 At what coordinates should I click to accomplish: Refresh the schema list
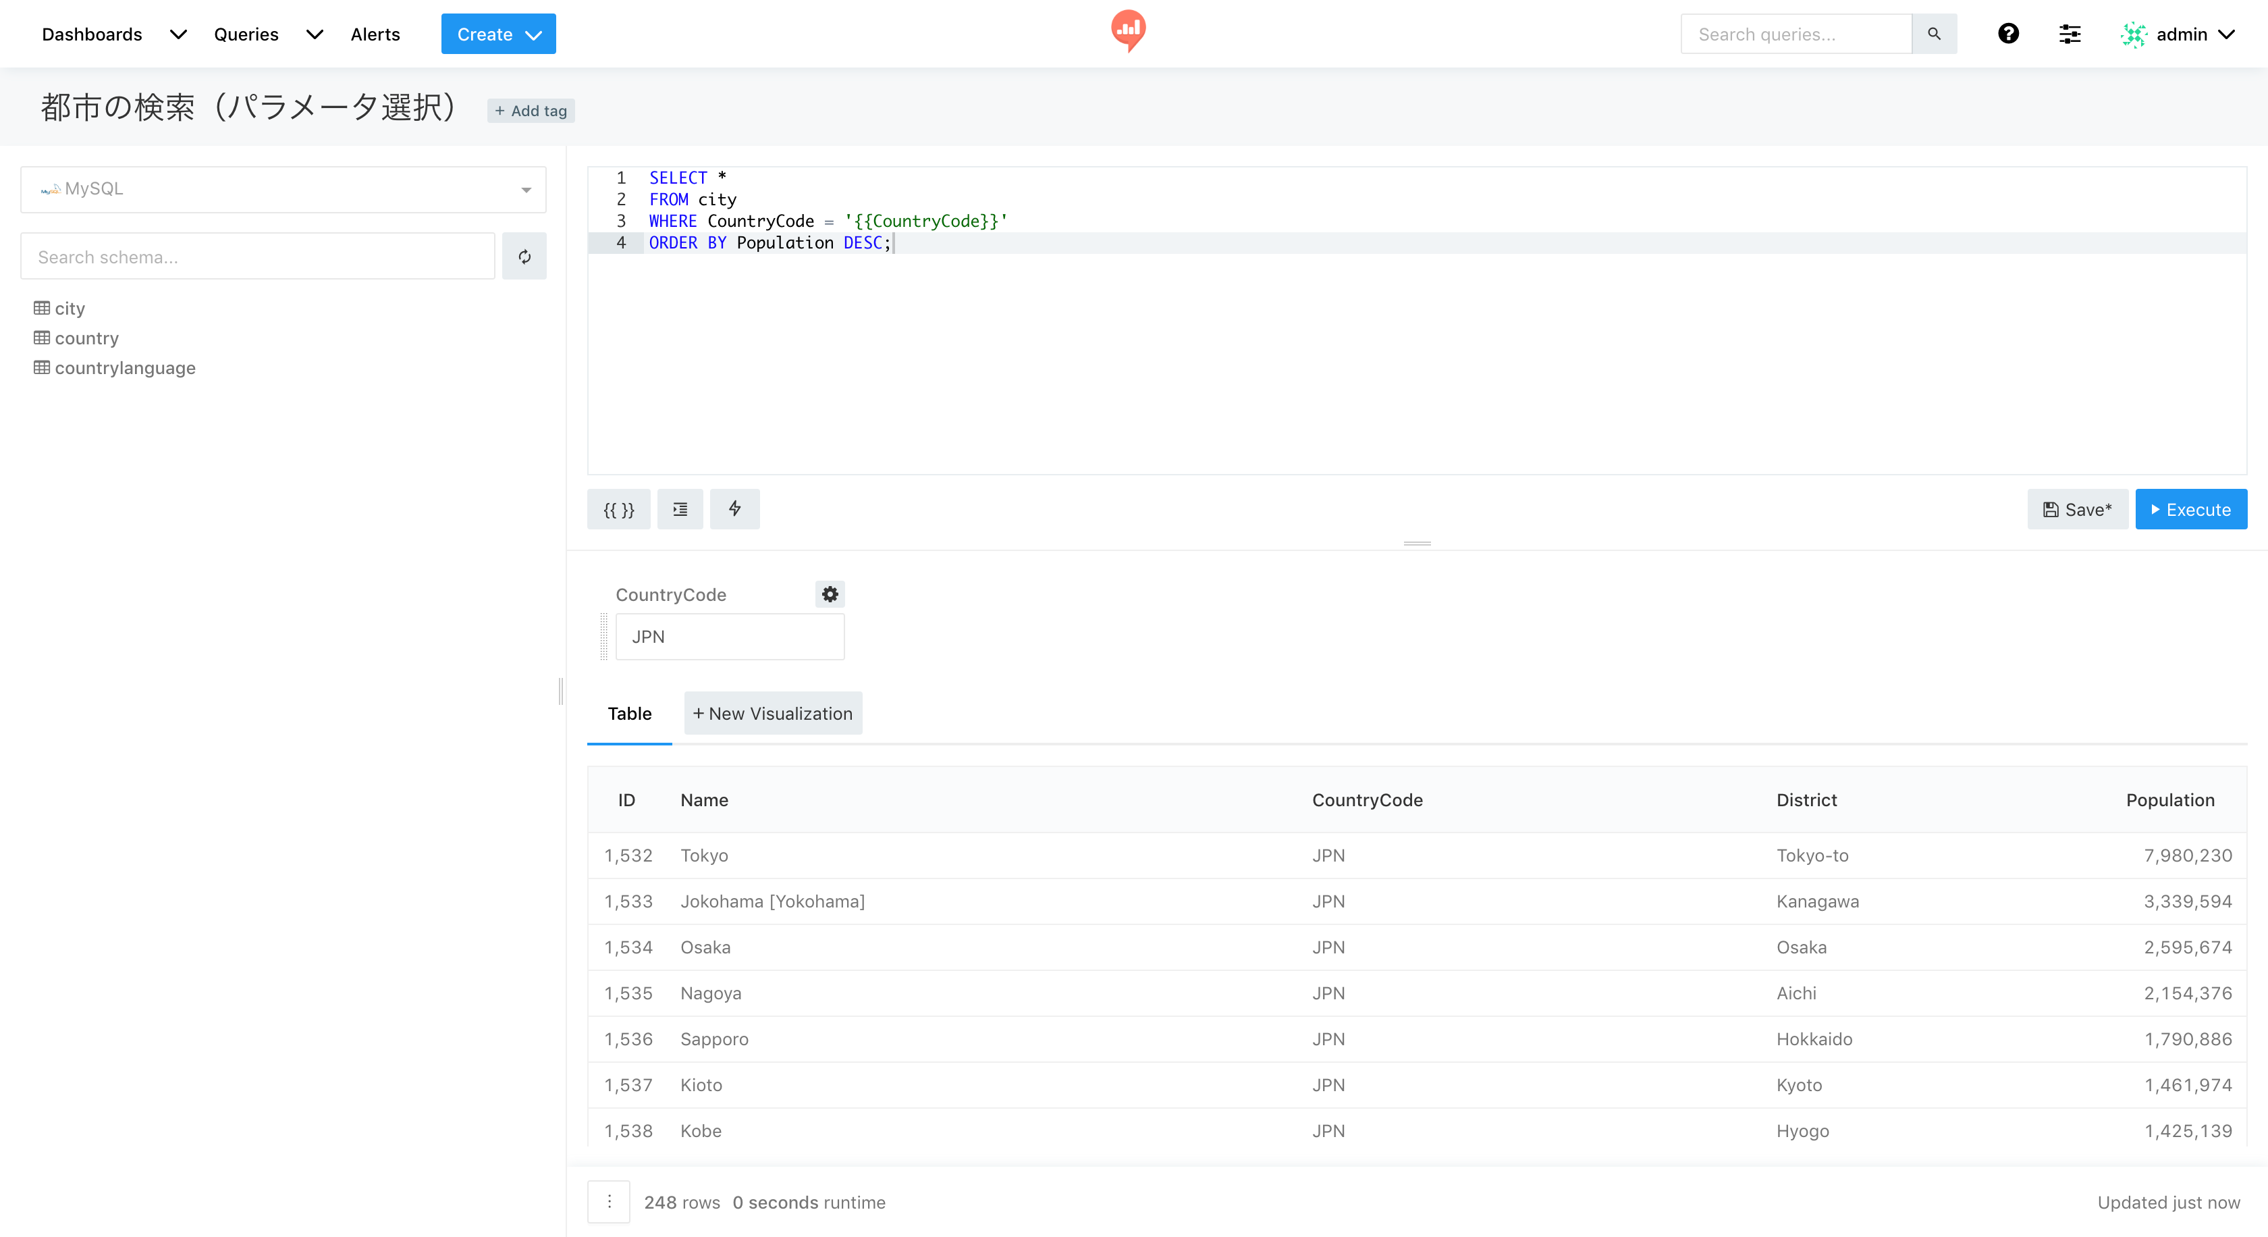point(524,257)
